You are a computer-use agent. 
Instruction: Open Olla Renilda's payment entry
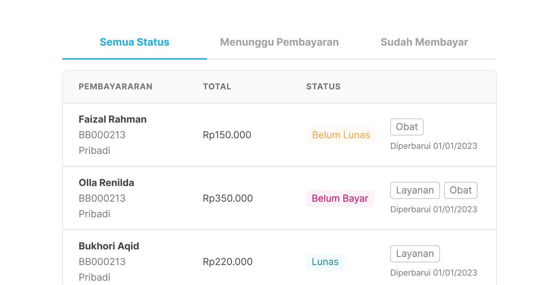(106, 183)
